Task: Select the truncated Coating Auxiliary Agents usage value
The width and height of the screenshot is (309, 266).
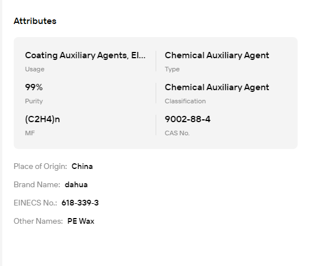Action: [x=86, y=55]
